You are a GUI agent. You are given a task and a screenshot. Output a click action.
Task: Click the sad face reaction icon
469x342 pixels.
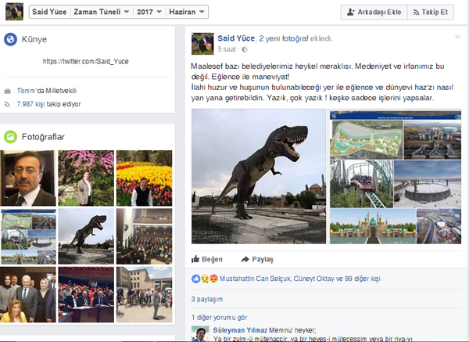(x=205, y=279)
